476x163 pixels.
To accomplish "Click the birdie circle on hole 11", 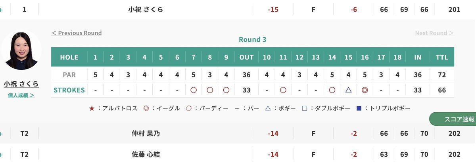I will click(x=283, y=90).
